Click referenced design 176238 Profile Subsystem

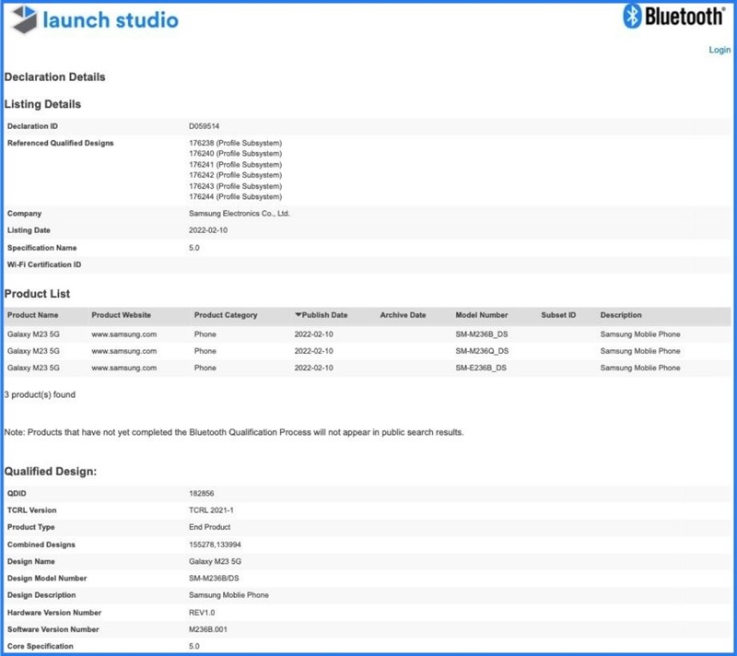click(235, 143)
